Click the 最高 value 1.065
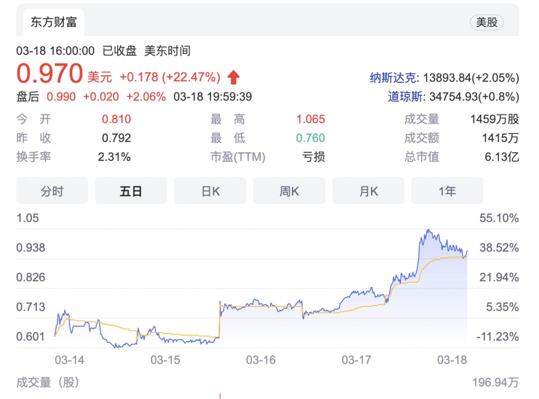 [x=310, y=119]
